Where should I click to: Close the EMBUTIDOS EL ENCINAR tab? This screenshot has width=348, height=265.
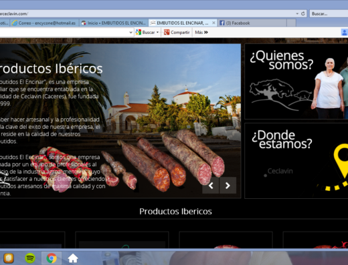(x=213, y=23)
